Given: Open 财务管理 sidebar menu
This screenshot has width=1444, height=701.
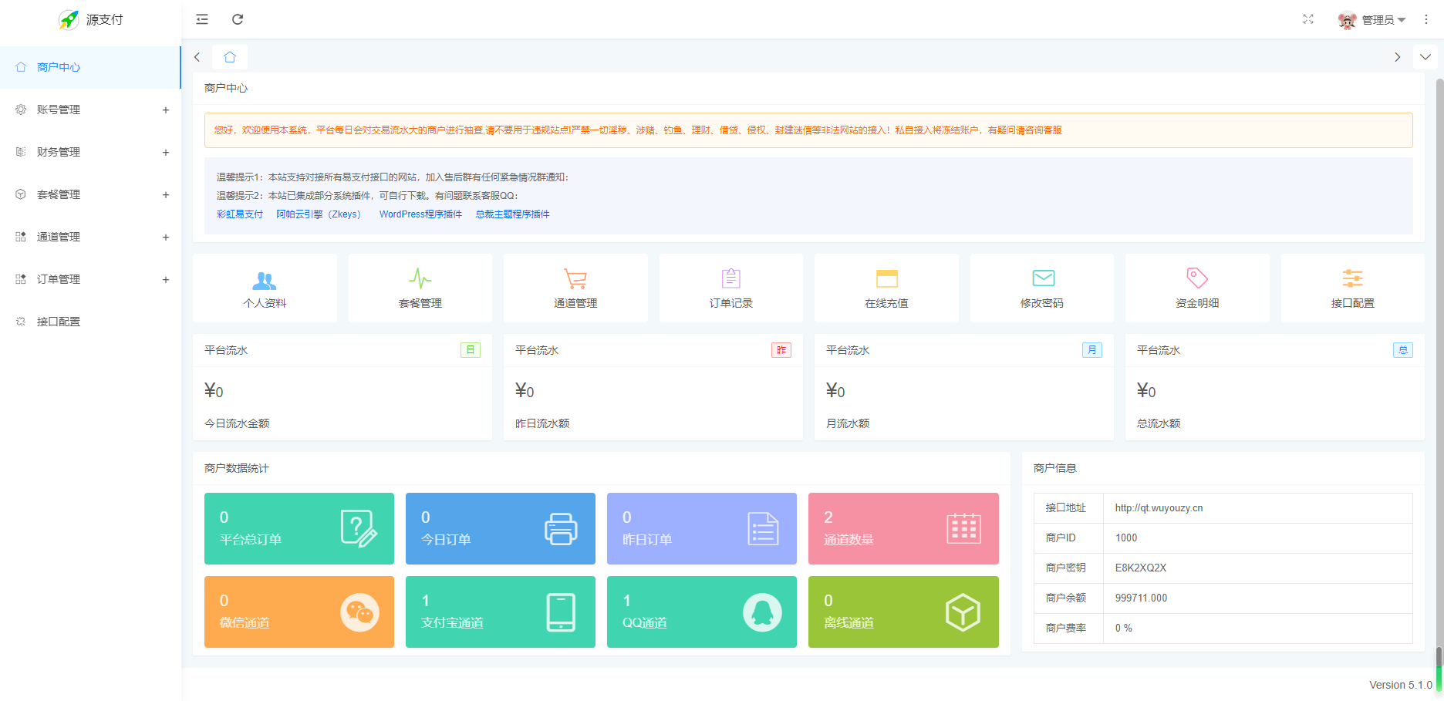Looking at the screenshot, I should pyautogui.click(x=90, y=152).
